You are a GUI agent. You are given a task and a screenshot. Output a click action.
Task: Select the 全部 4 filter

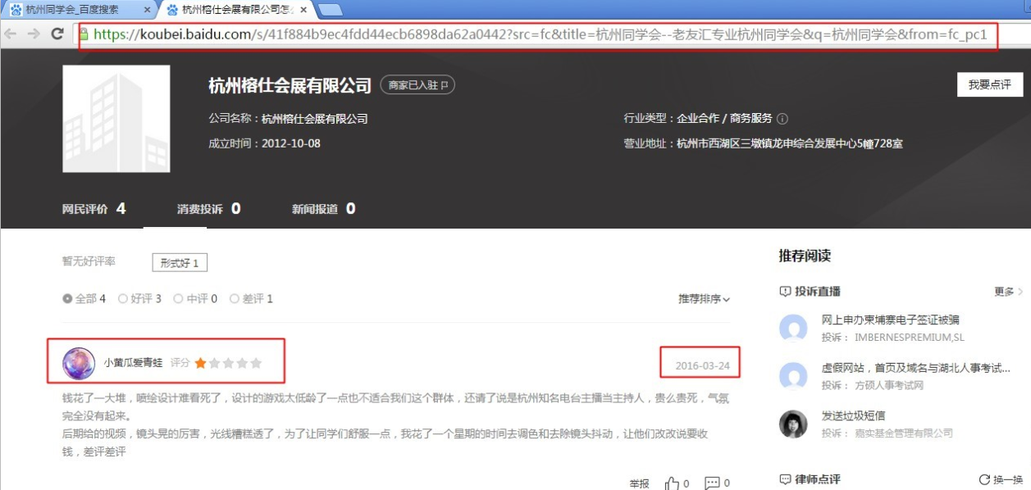[x=84, y=299]
